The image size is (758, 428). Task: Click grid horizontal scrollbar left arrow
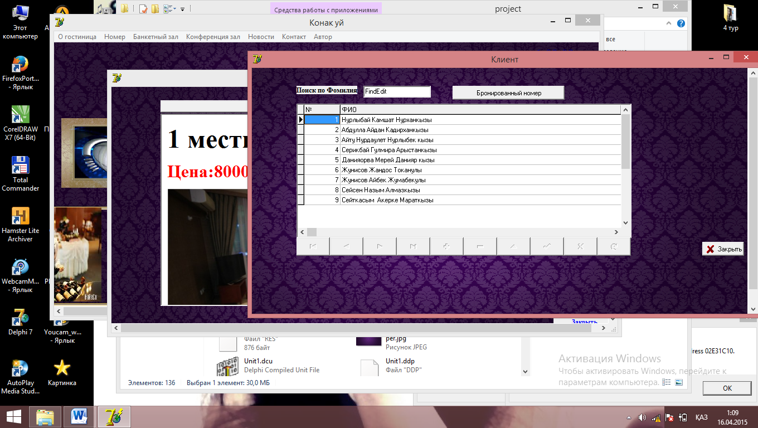coord(302,232)
